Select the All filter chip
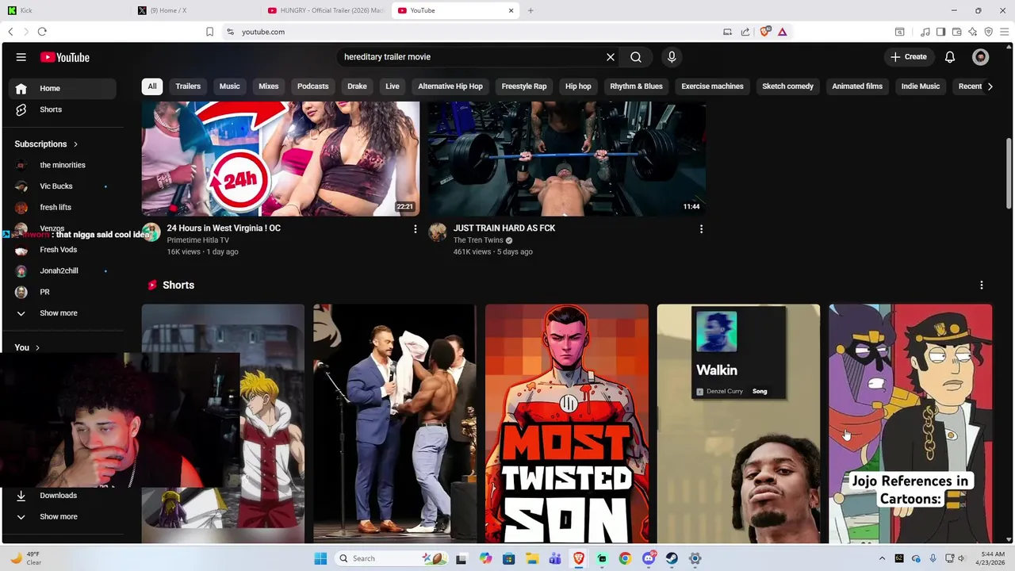This screenshot has width=1015, height=571. [x=152, y=86]
